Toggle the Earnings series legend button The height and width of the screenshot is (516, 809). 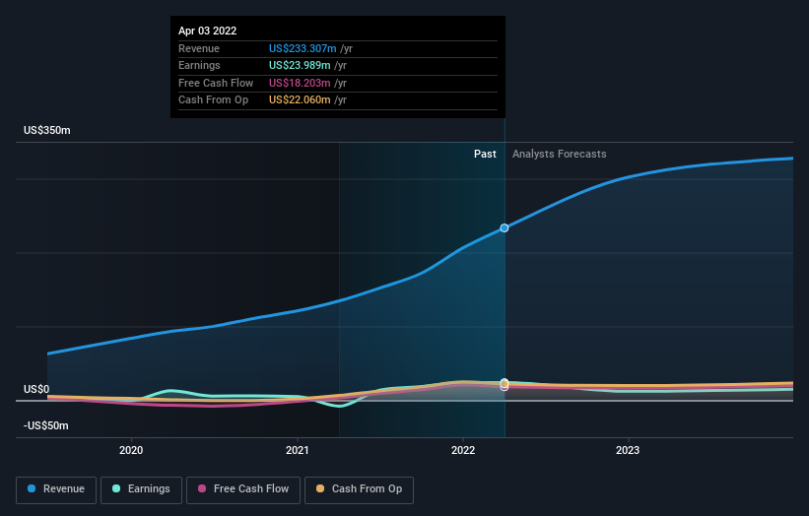pyautogui.click(x=141, y=489)
